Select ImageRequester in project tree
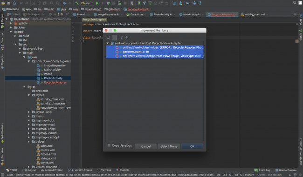This screenshot has height=177, width=303. pos(55,66)
